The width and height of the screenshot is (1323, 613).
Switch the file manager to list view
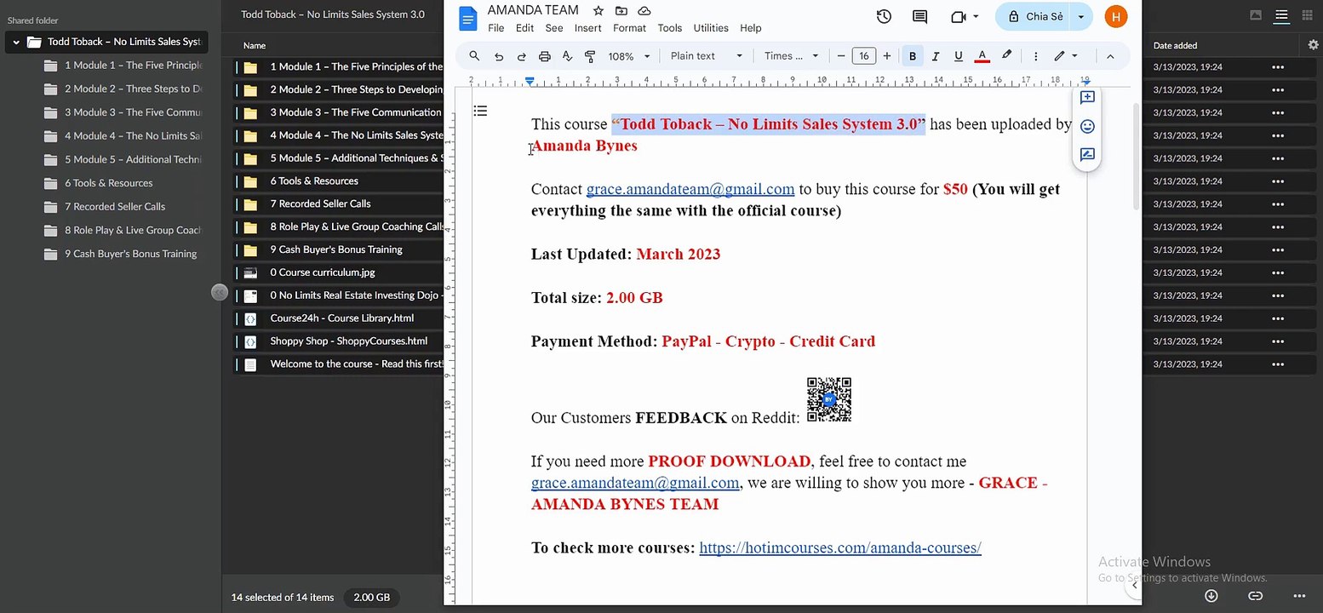[1281, 15]
